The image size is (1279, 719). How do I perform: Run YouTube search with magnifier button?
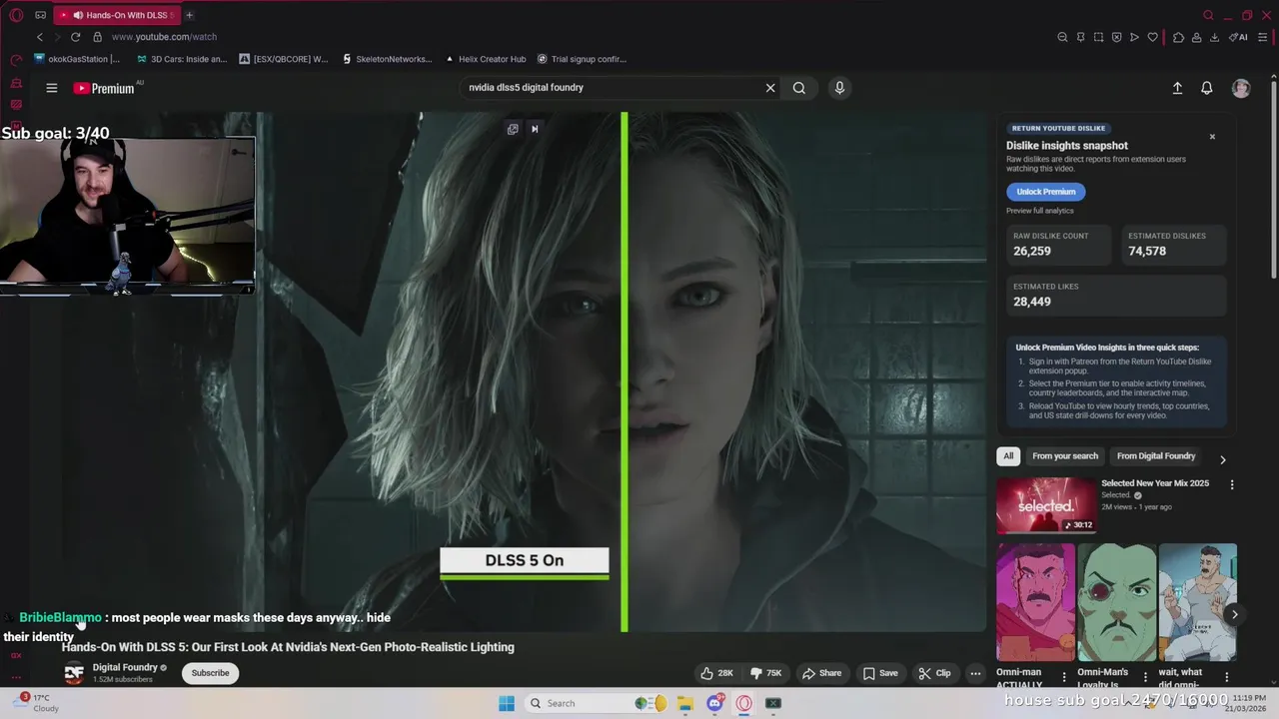(799, 88)
